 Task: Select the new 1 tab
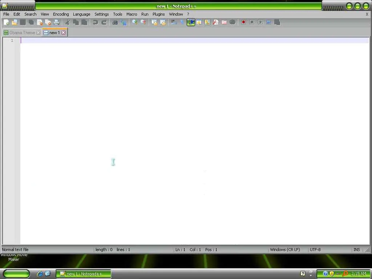pos(54,33)
